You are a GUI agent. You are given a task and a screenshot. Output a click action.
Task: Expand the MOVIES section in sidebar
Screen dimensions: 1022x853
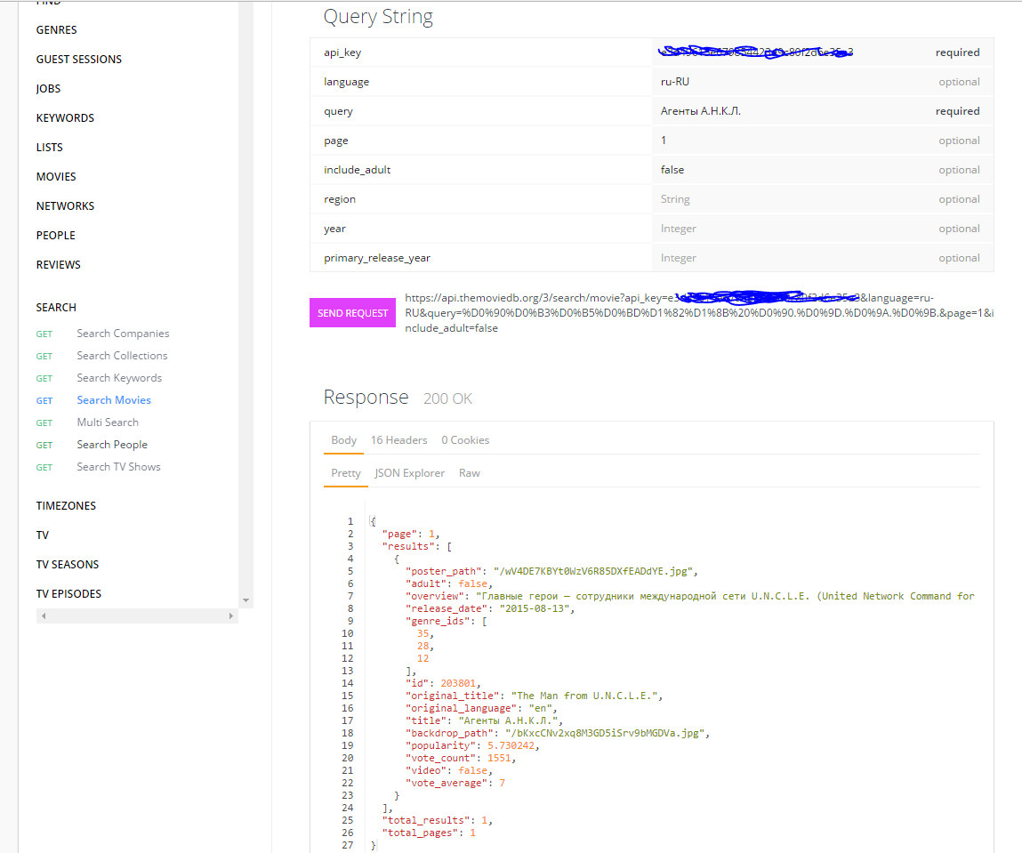coord(56,177)
